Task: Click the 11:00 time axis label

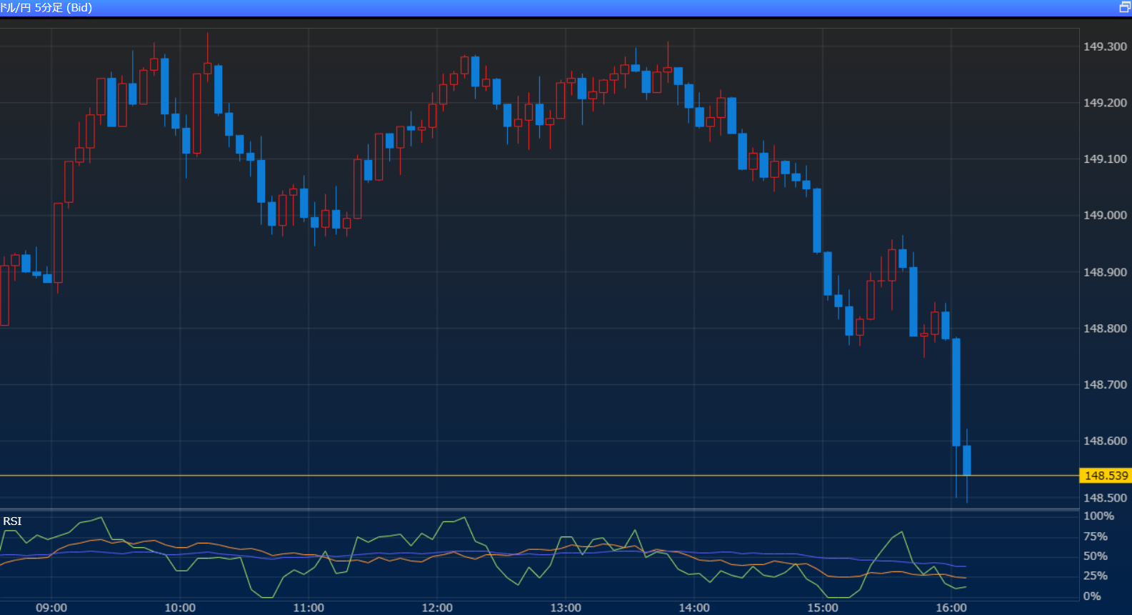Action: (x=309, y=608)
